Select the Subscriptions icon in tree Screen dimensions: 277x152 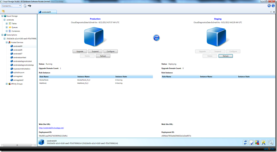tap(5, 35)
